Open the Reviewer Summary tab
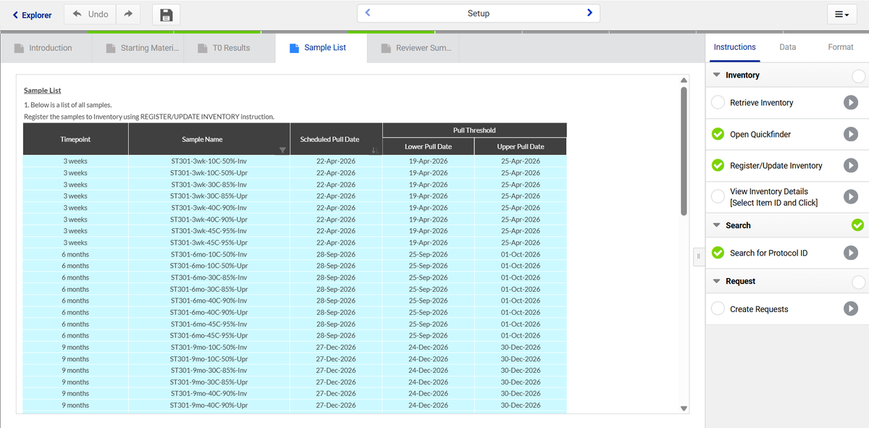The image size is (869, 428). (x=413, y=48)
